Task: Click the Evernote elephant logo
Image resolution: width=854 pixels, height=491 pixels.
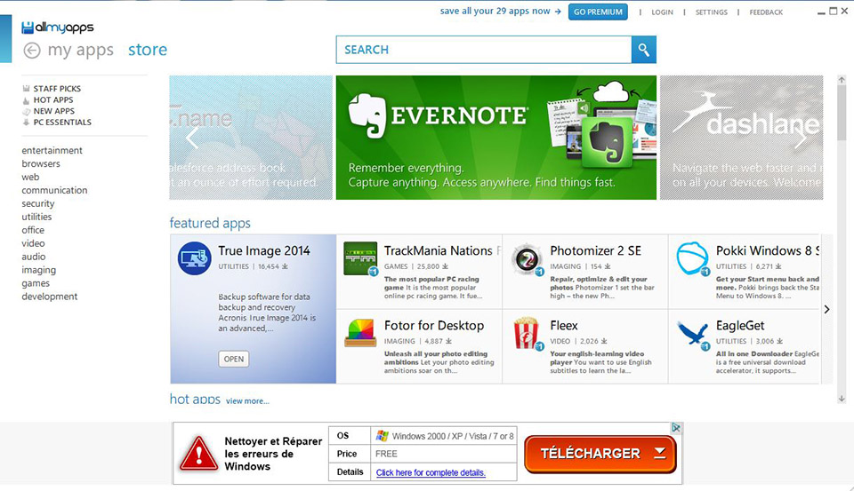Action: click(x=367, y=115)
